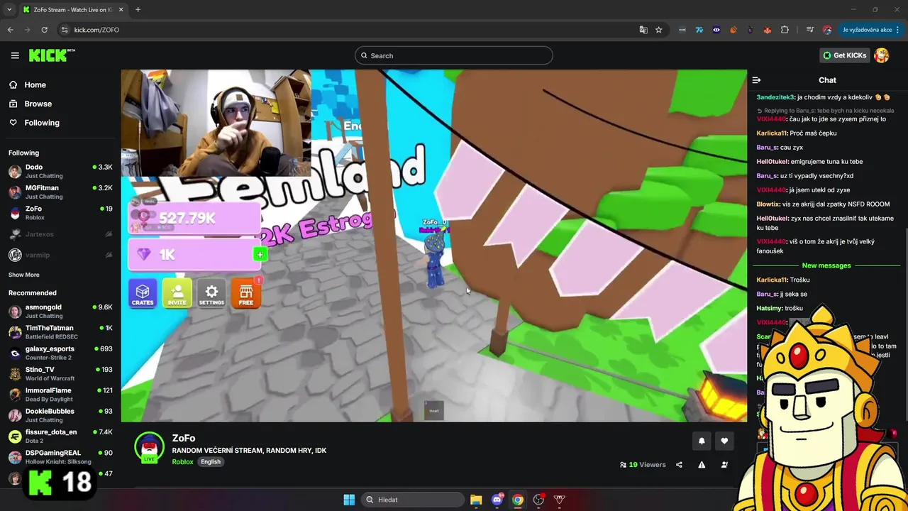Bookmark this page with the star
This screenshot has height=511, width=908.
[x=659, y=30]
